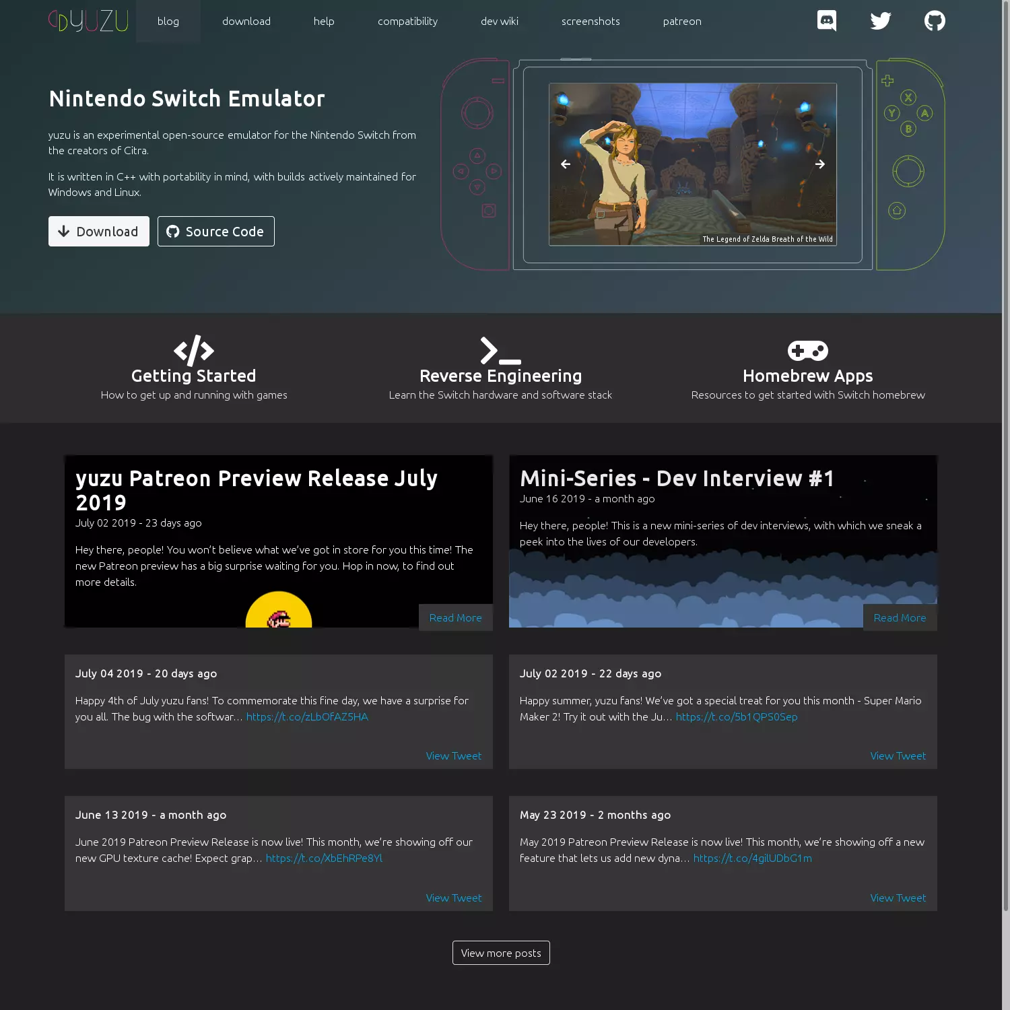View Tweet for May 23 2019 post
The width and height of the screenshot is (1010, 1010).
[x=898, y=898]
